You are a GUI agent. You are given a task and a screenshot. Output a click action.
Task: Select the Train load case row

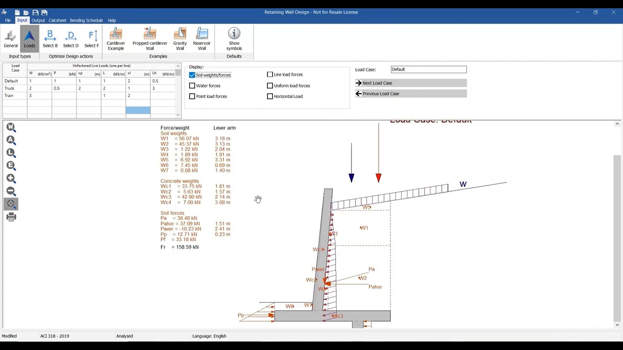pos(9,96)
